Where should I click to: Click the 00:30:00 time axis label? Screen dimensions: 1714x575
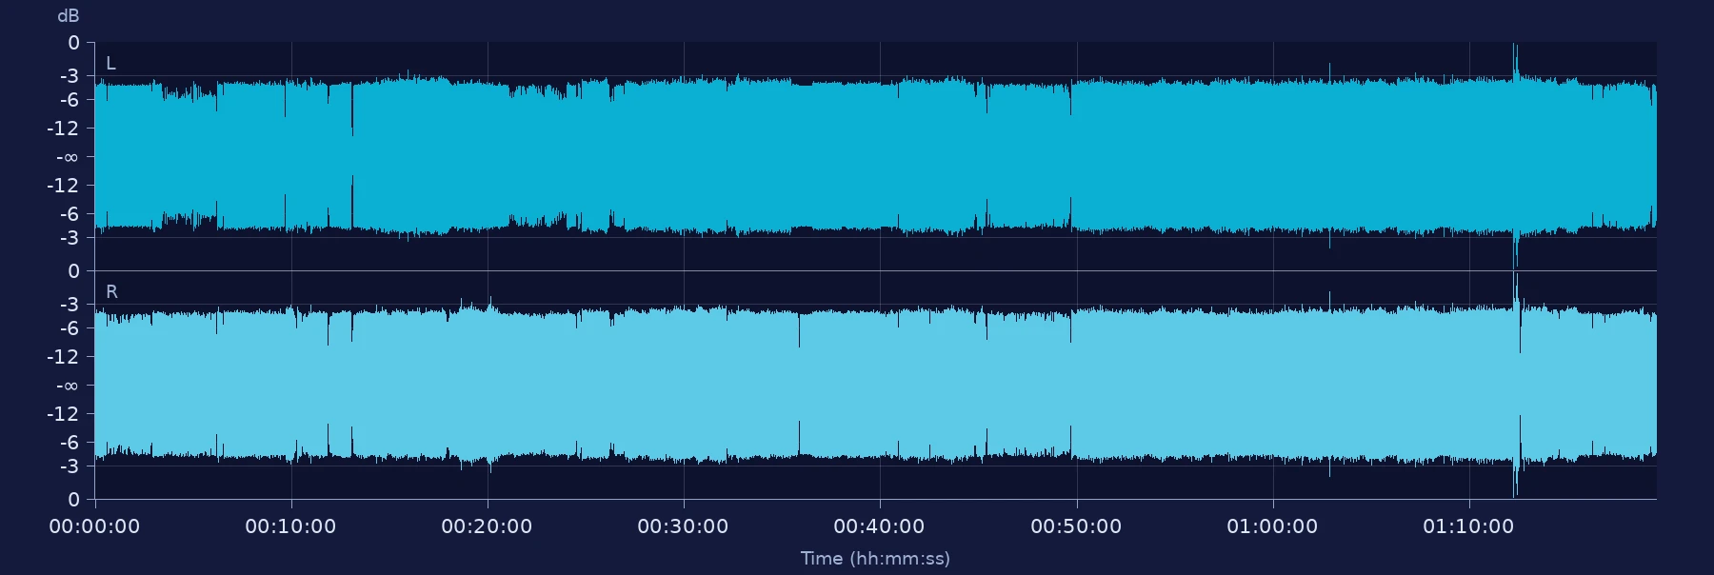coord(683,526)
